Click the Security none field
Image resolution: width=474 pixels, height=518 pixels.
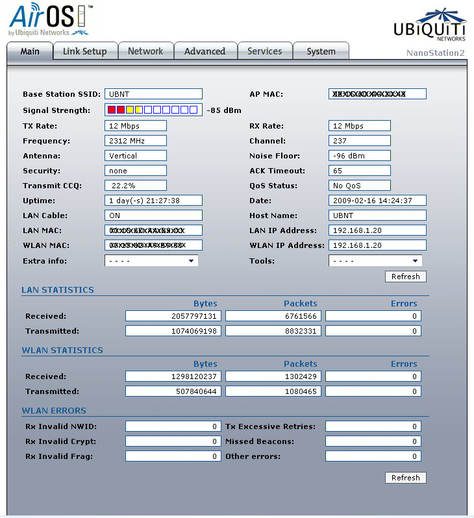tap(136, 171)
